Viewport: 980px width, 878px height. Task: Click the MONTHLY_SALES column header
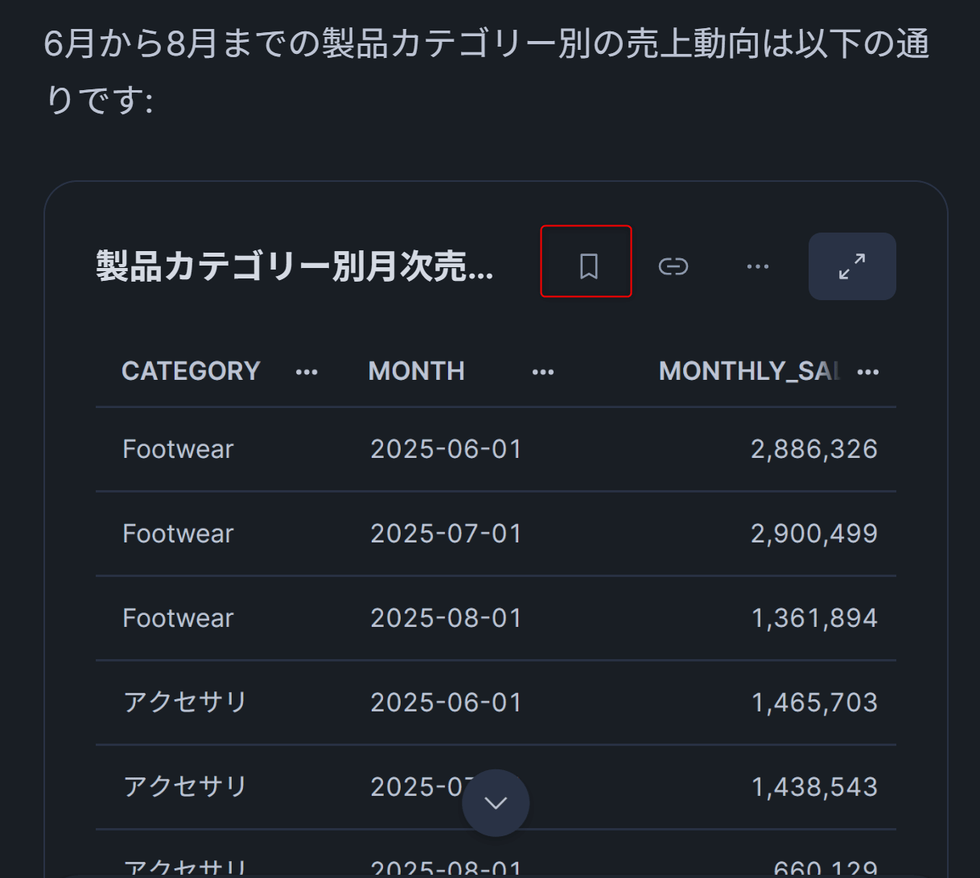(x=748, y=371)
